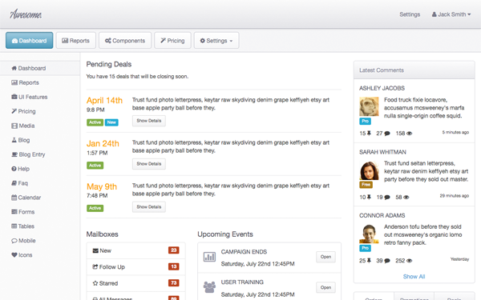Click the eye icon beside 158
Screen dimensions: 481x300
(409, 134)
